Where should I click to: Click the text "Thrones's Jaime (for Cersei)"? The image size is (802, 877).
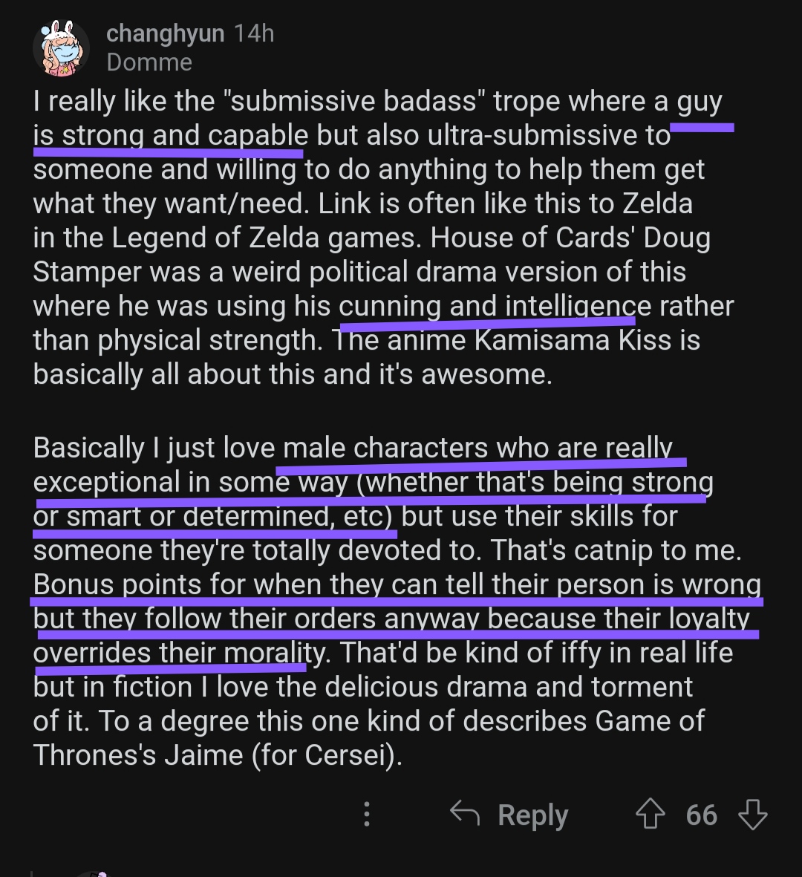(x=218, y=755)
